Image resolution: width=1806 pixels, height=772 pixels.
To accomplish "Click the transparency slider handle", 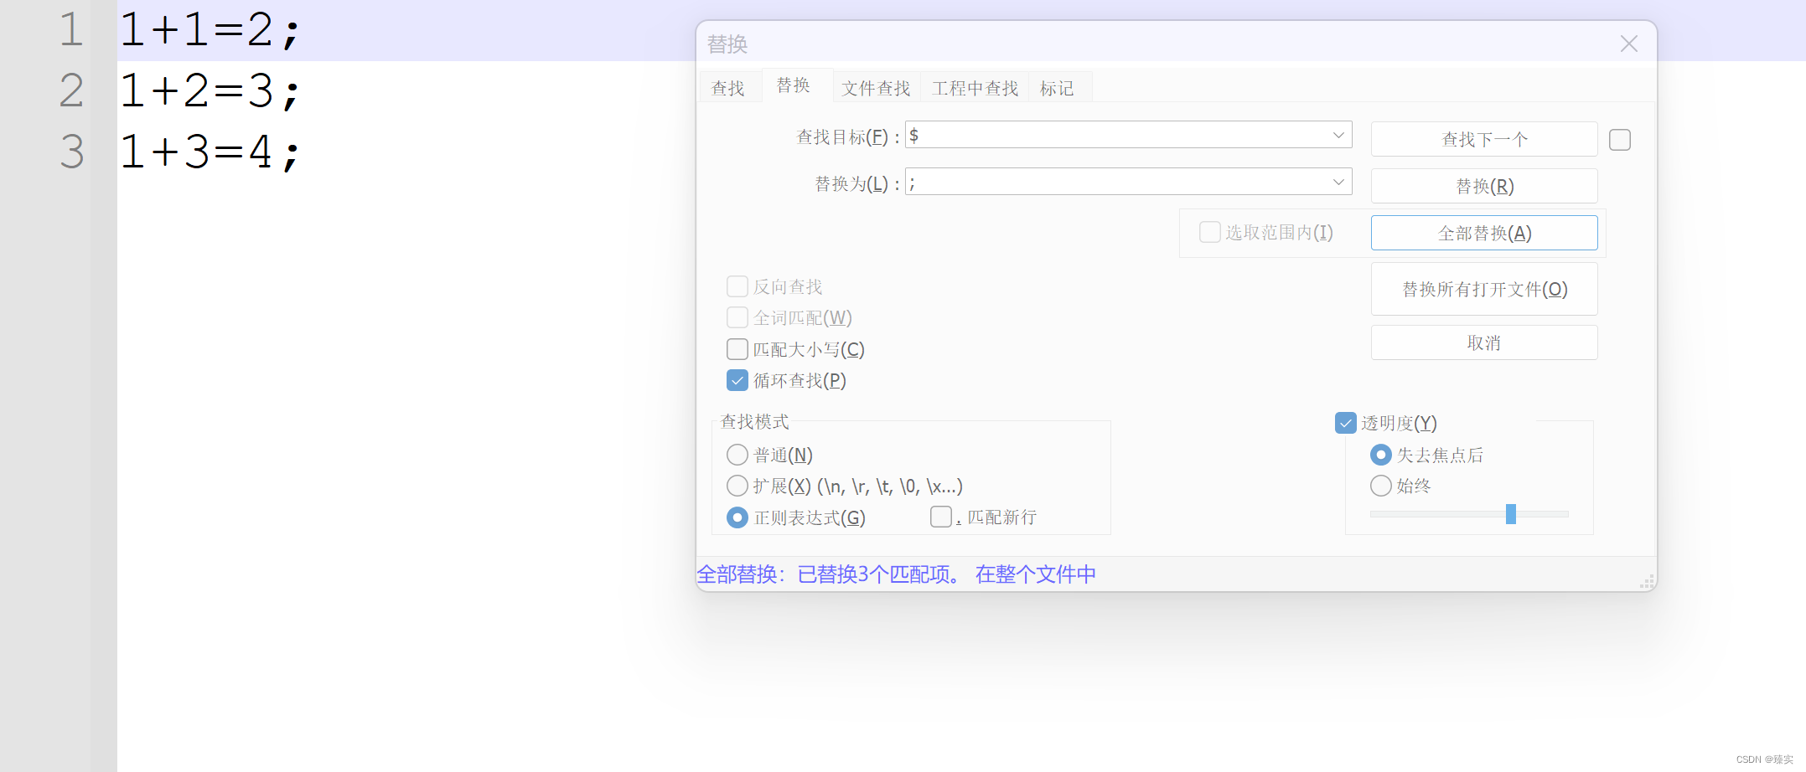I will tap(1511, 513).
